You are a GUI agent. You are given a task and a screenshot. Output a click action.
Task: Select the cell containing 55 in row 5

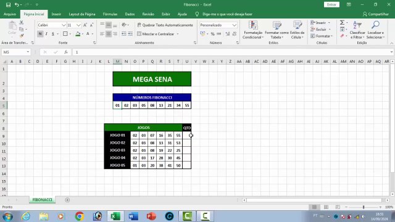pyautogui.click(x=187, y=105)
